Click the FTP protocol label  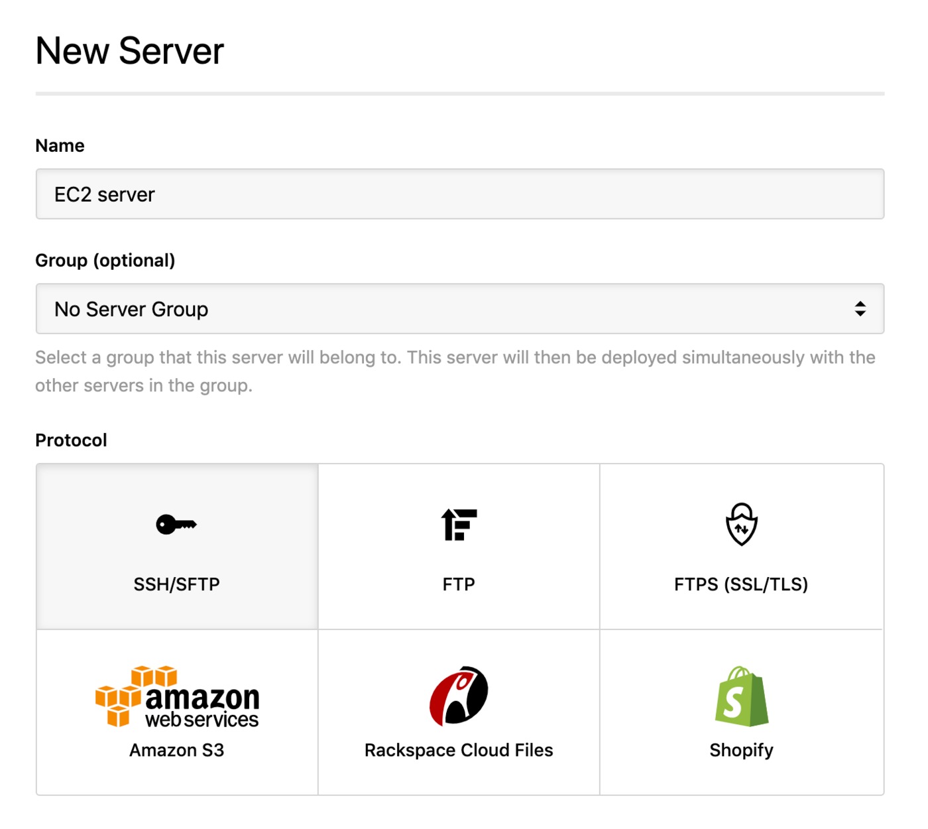[x=459, y=584]
